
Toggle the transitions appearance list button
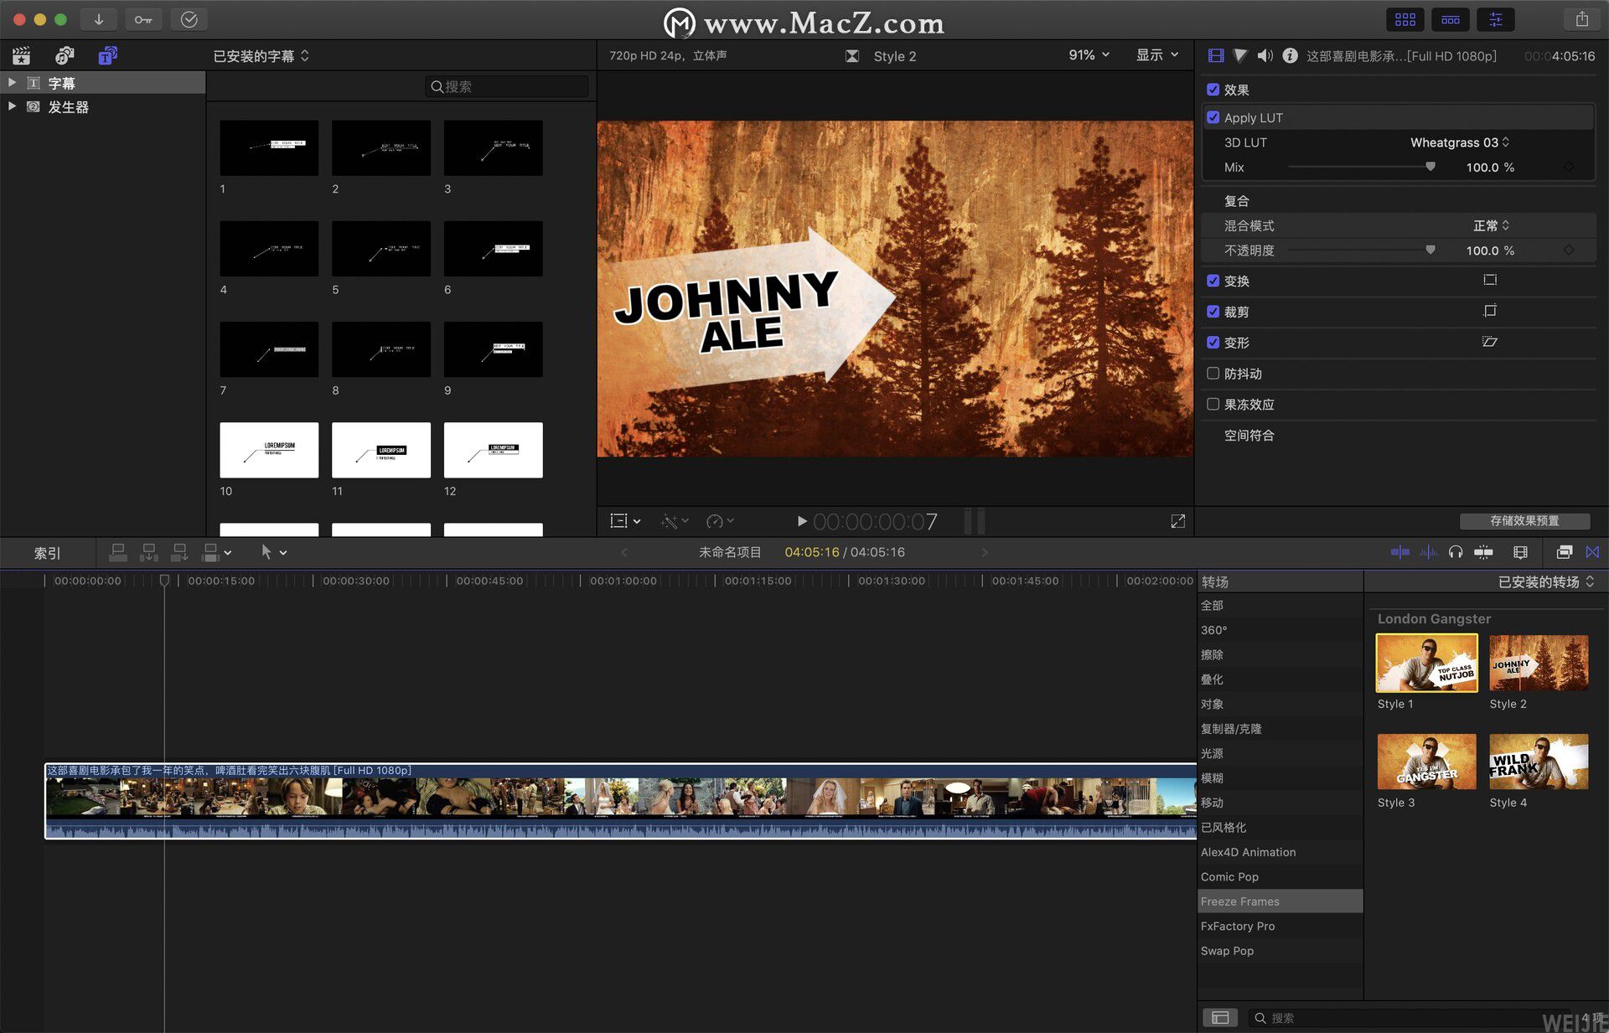click(x=1220, y=1017)
